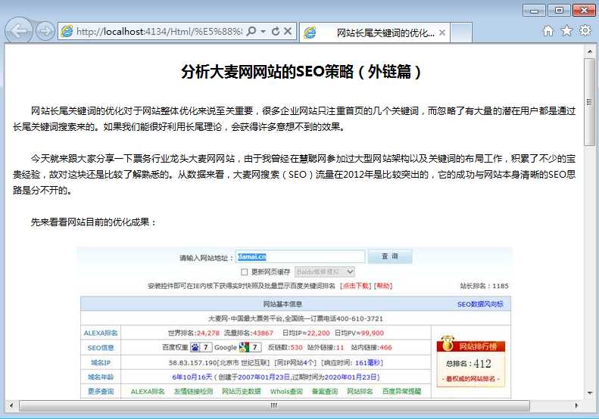The width and height of the screenshot is (599, 419).
Task: Click the Baidu paw weight icon
Action: pyautogui.click(x=195, y=347)
